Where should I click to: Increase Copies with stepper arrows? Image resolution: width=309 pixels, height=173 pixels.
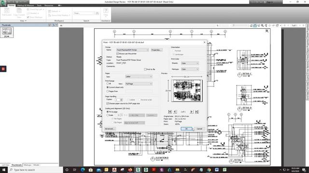click(x=121, y=99)
